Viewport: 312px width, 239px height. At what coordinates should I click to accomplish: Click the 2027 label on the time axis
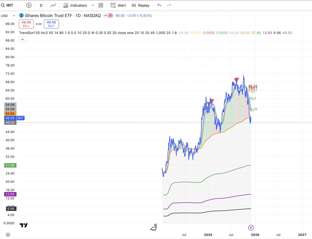click(302, 235)
